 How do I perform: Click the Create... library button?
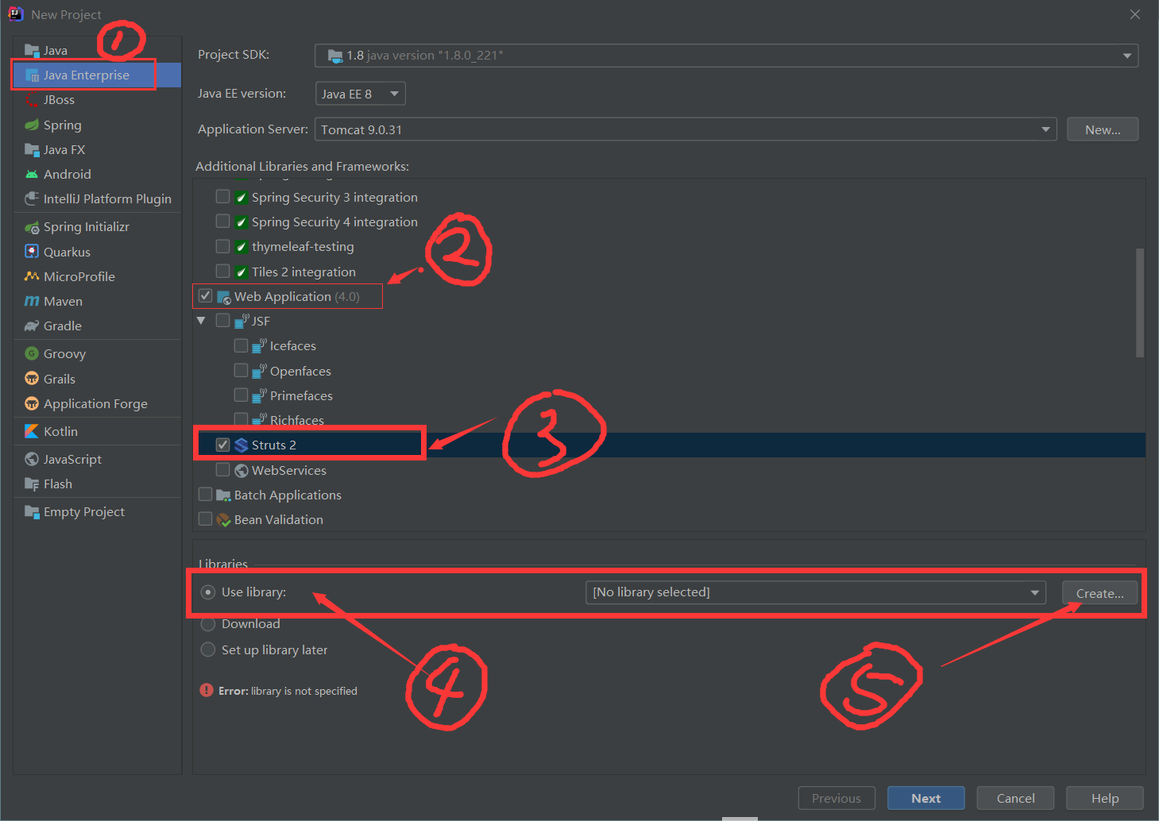[1099, 593]
